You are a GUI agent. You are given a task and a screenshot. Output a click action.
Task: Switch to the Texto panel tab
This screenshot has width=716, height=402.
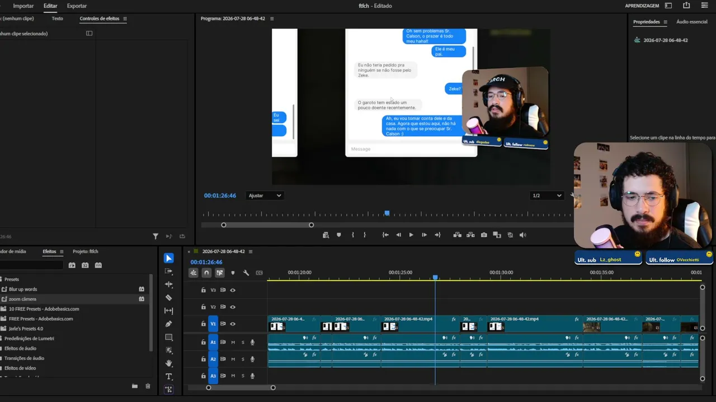[57, 18]
